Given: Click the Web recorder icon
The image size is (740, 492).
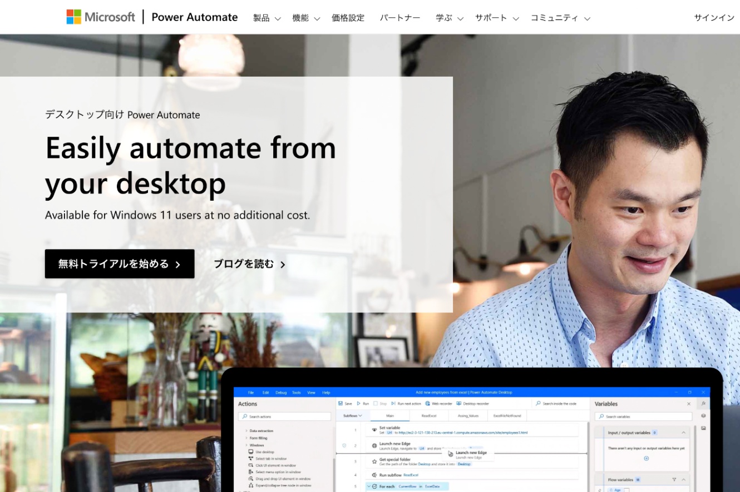Looking at the screenshot, I should (x=427, y=403).
